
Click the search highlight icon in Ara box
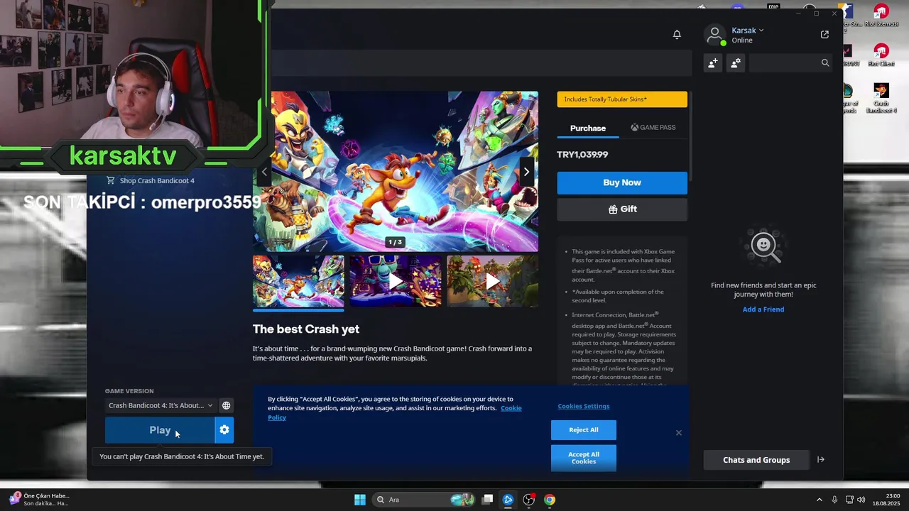[x=462, y=500]
